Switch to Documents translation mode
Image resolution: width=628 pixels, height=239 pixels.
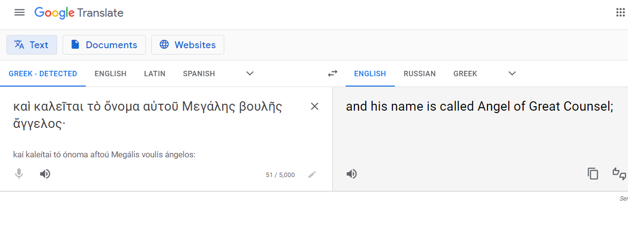[x=104, y=45]
